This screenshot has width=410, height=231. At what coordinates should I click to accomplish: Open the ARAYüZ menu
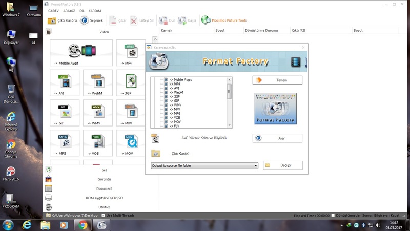click(x=69, y=11)
